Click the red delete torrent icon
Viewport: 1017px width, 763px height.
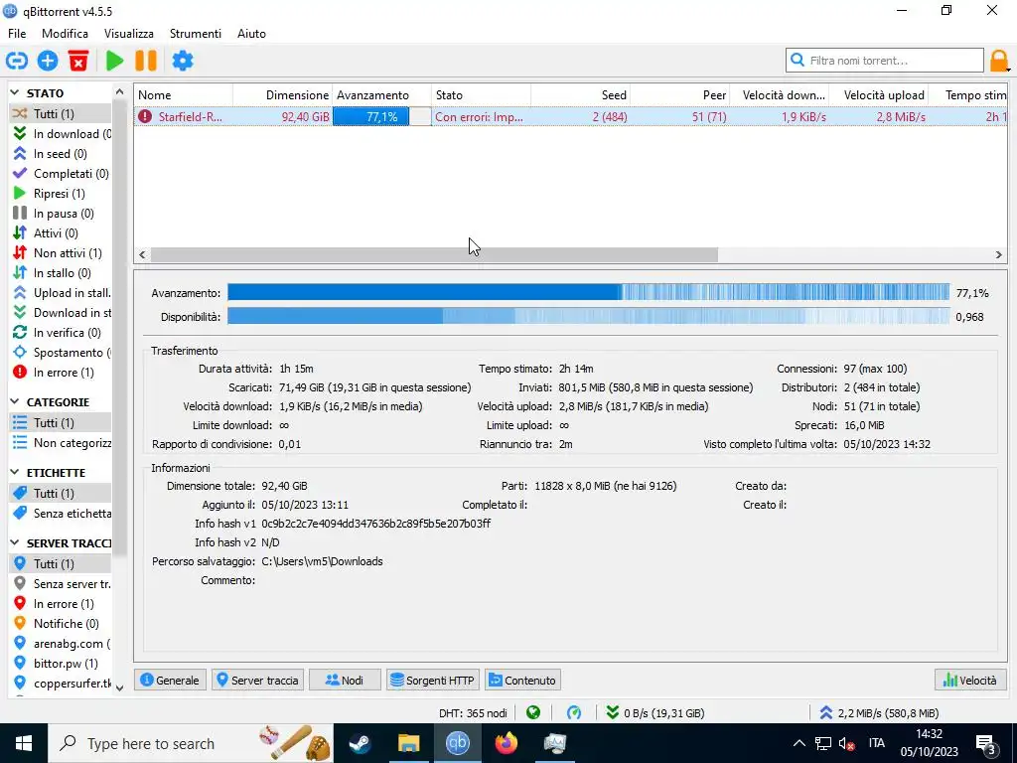78,61
